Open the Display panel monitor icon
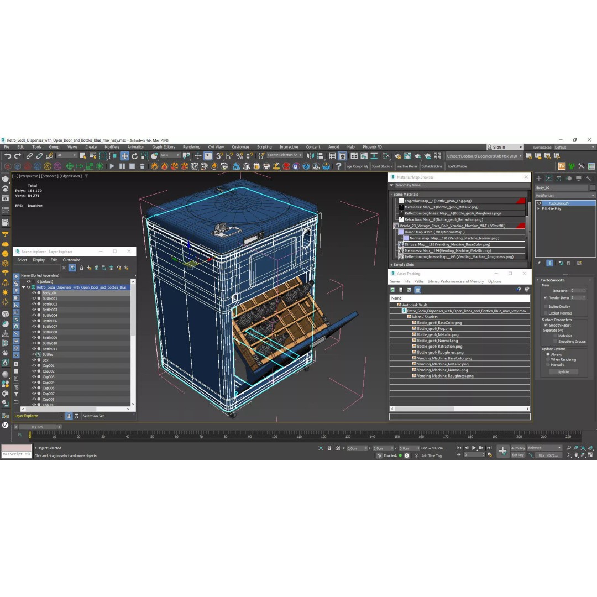 tap(578, 178)
